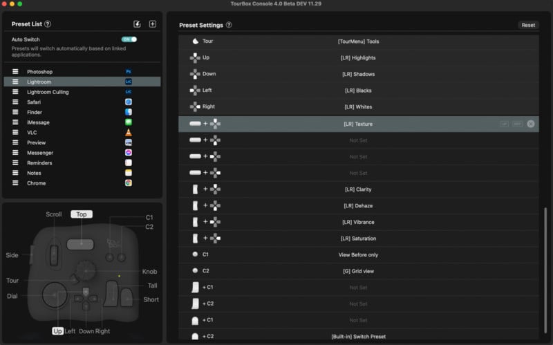Open the [LR] Dehaze assignment row
This screenshot has width=553, height=345.
point(358,205)
